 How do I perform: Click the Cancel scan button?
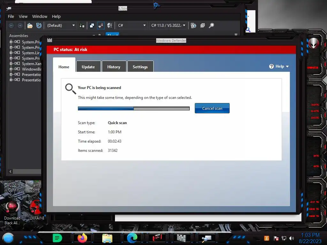(212, 108)
